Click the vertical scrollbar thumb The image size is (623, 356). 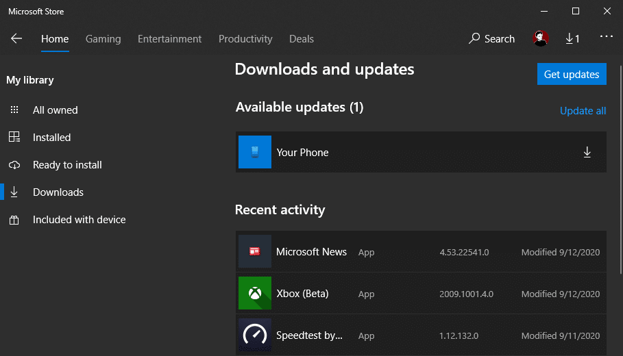tap(621, 169)
